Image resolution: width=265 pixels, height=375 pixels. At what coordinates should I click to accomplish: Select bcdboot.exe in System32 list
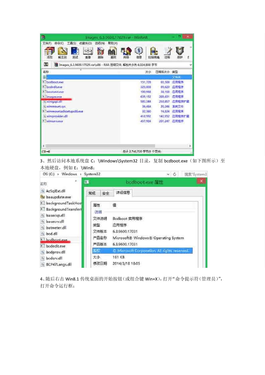57,240
